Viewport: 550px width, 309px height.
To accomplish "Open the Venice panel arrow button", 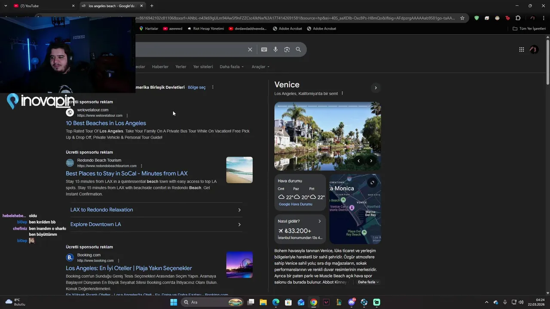I will coord(376,88).
